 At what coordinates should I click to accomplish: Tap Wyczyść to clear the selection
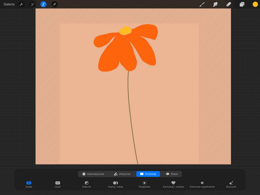click(x=231, y=184)
